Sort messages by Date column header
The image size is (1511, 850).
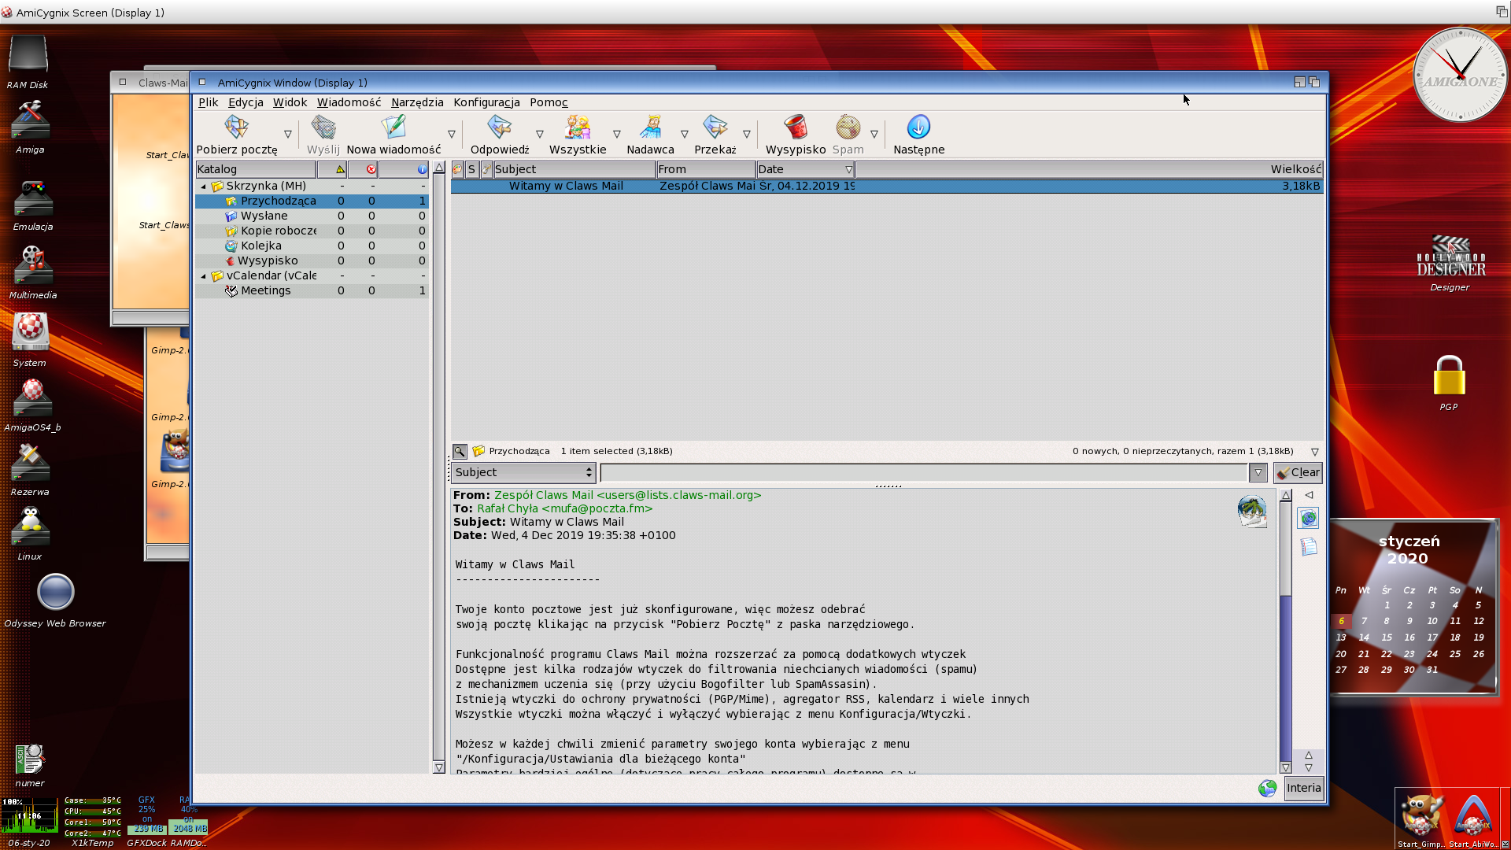coord(806,169)
